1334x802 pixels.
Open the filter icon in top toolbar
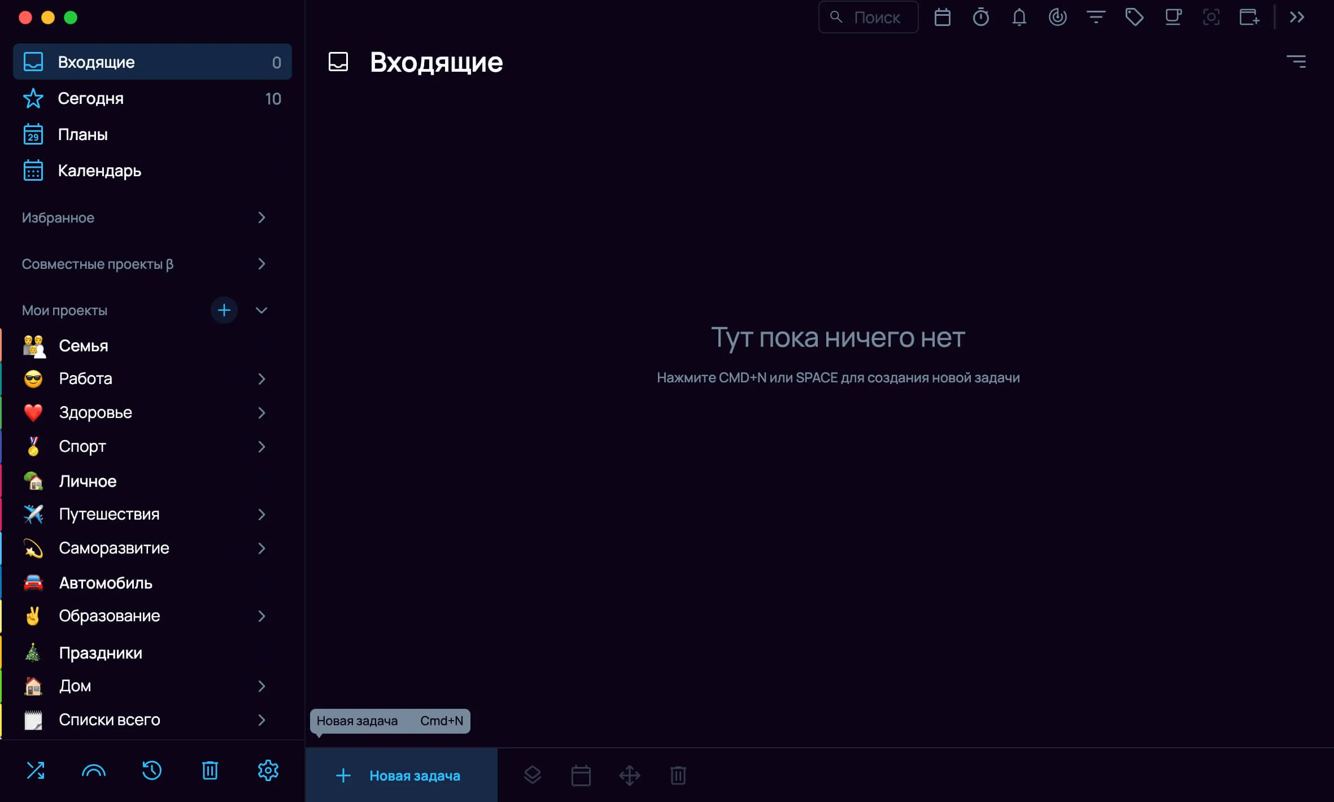1096,18
